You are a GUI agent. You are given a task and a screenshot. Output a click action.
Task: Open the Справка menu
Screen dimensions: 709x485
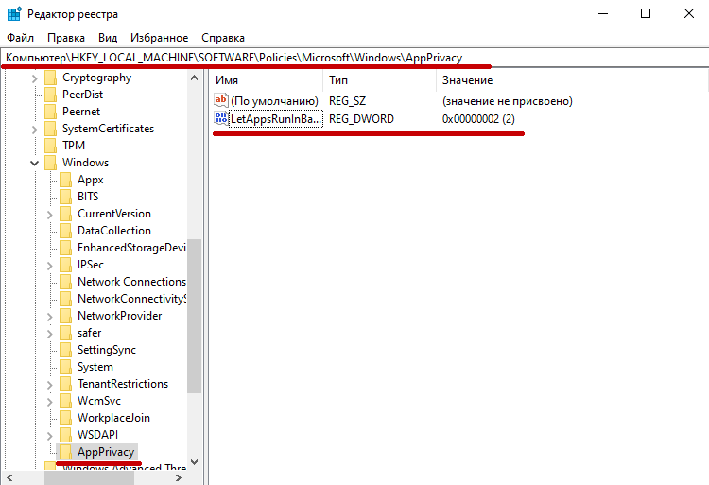(x=223, y=38)
